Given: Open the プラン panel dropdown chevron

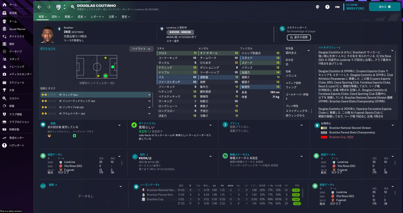Looking at the screenshot, I should click(302, 125).
